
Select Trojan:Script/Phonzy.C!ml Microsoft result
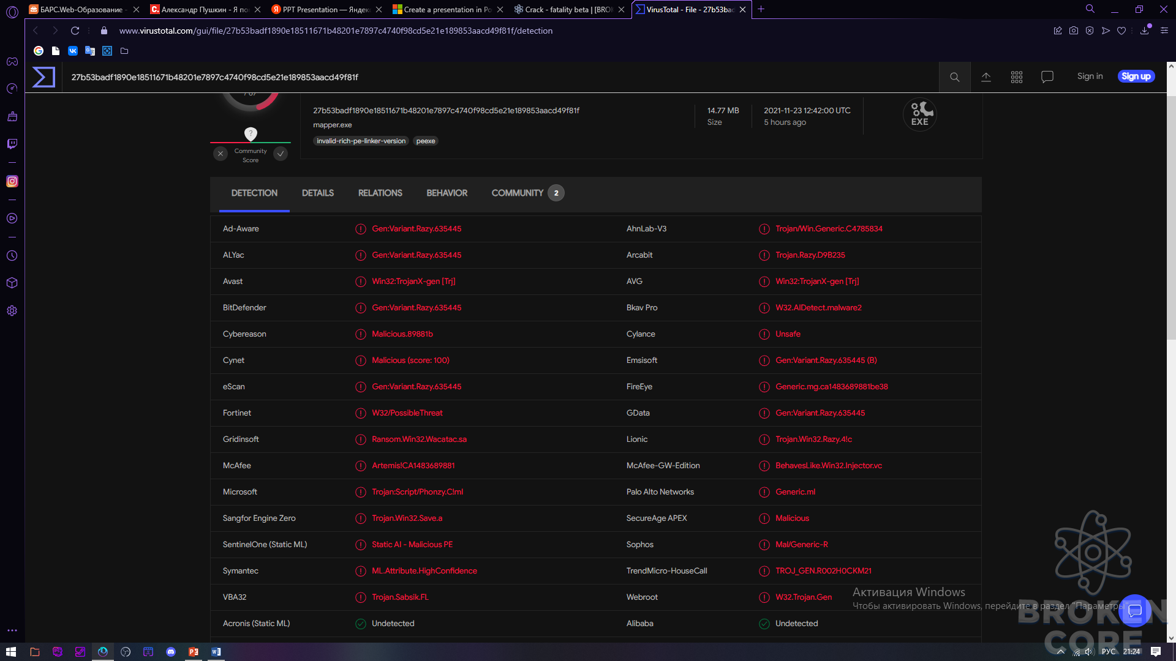(x=417, y=492)
